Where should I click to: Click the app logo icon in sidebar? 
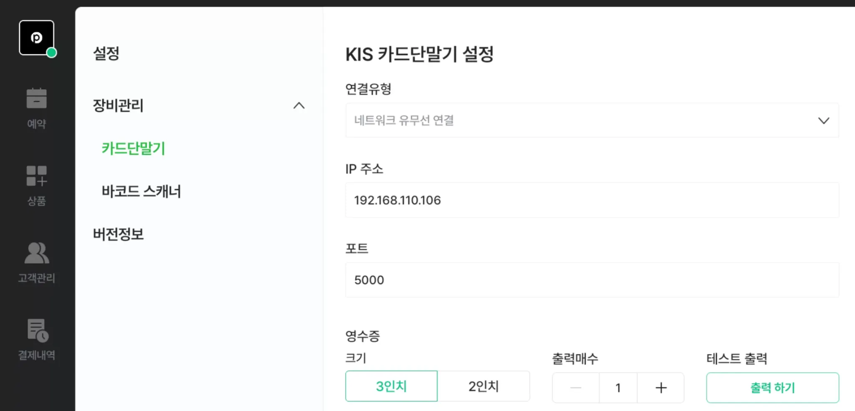coord(36,38)
